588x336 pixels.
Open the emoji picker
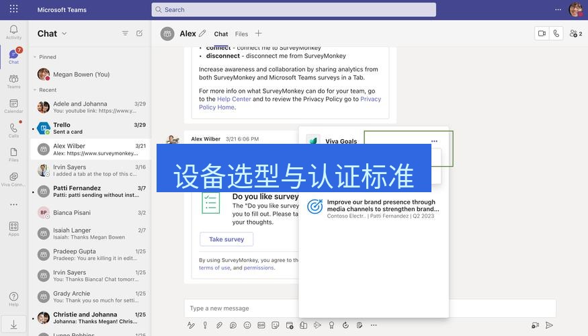(x=247, y=325)
